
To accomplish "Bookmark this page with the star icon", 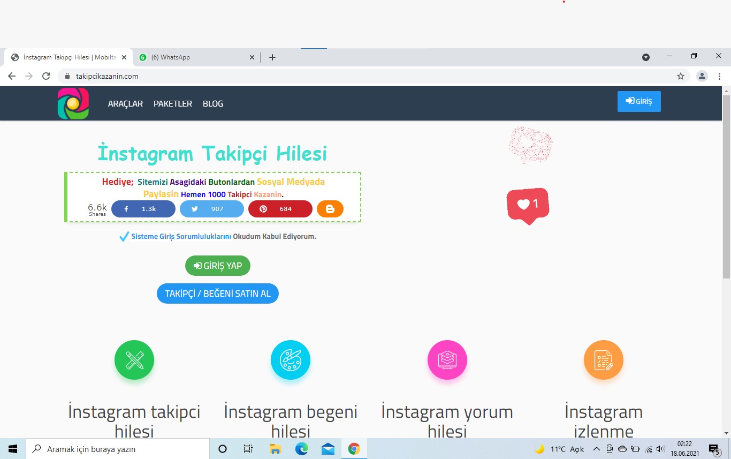I will click(681, 76).
